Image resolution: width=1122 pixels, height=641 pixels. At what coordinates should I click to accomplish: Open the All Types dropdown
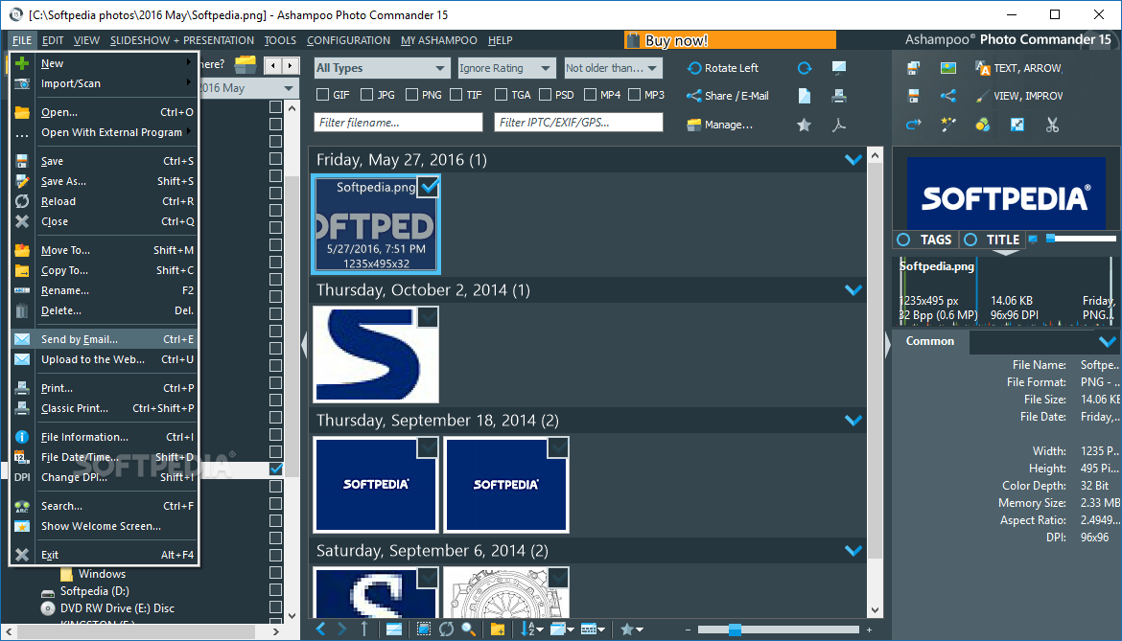tap(382, 68)
